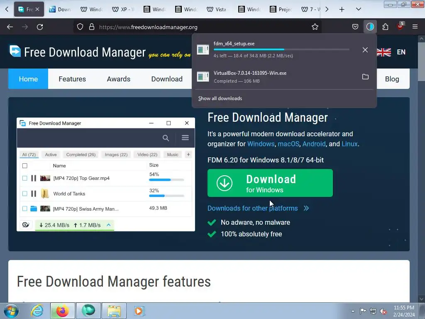This screenshot has width=425, height=319.
Task: Select the Home navigation tab
Action: click(x=28, y=79)
